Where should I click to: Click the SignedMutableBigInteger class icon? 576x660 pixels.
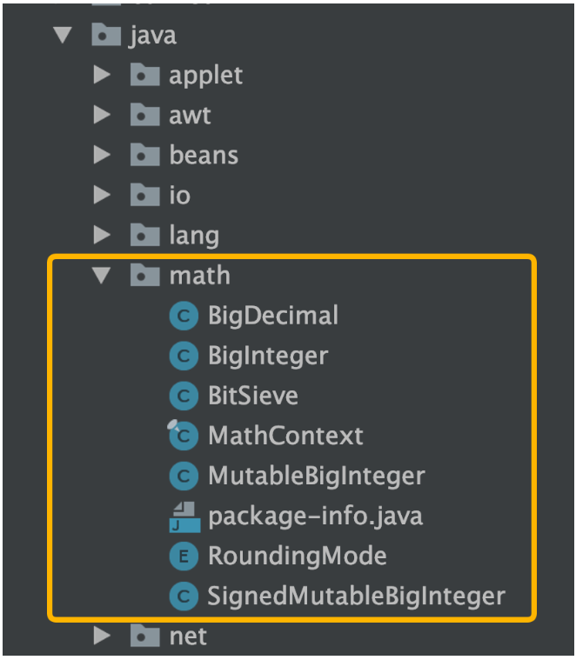click(x=184, y=597)
